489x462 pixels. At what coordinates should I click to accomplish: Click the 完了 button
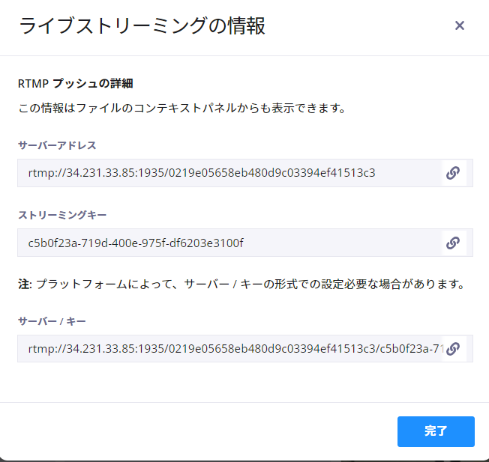[436, 431]
